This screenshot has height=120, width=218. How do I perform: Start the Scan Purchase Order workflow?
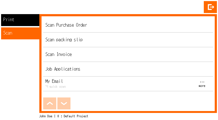pyautogui.click(x=66, y=25)
